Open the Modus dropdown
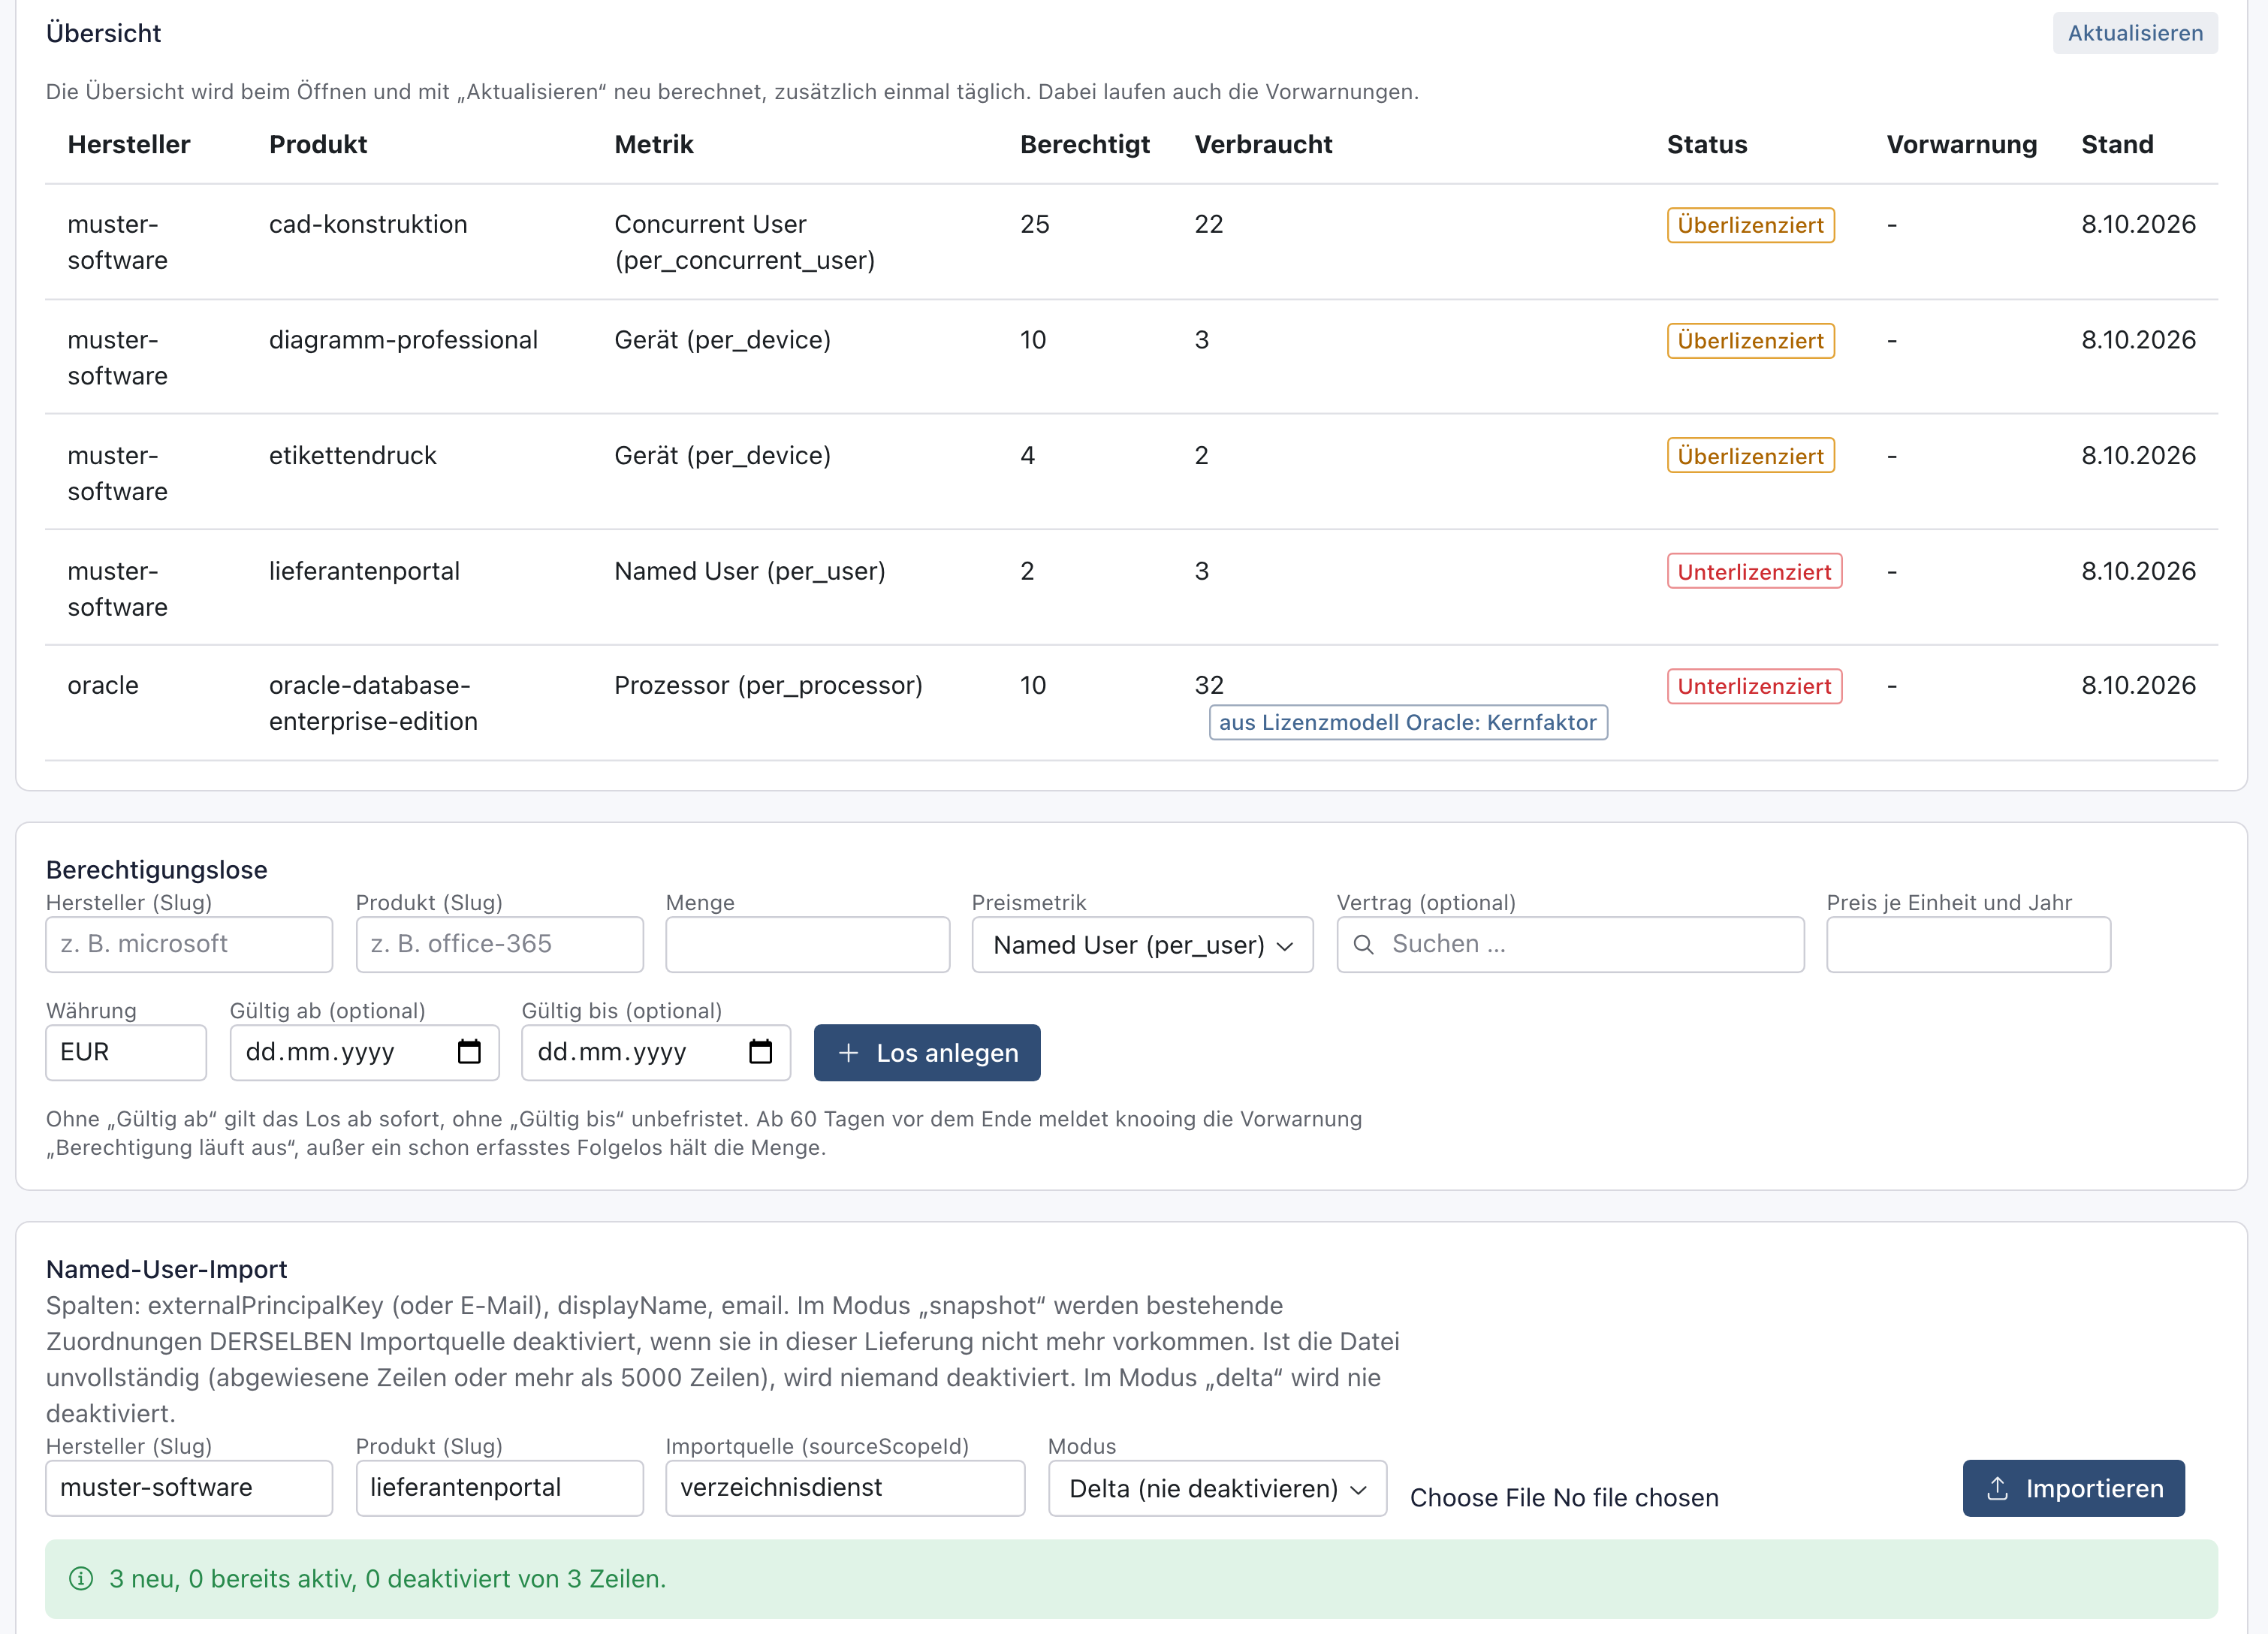The height and width of the screenshot is (1634, 2268). click(x=1217, y=1488)
